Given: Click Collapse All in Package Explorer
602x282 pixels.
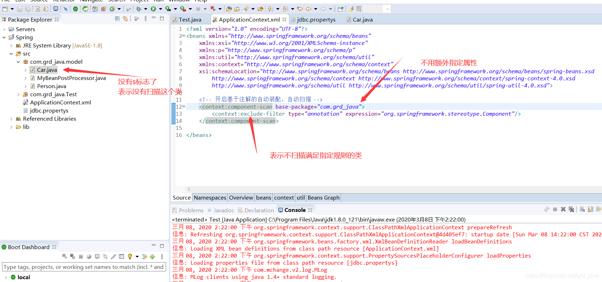Looking at the screenshot, I should pyautogui.click(x=117, y=18).
